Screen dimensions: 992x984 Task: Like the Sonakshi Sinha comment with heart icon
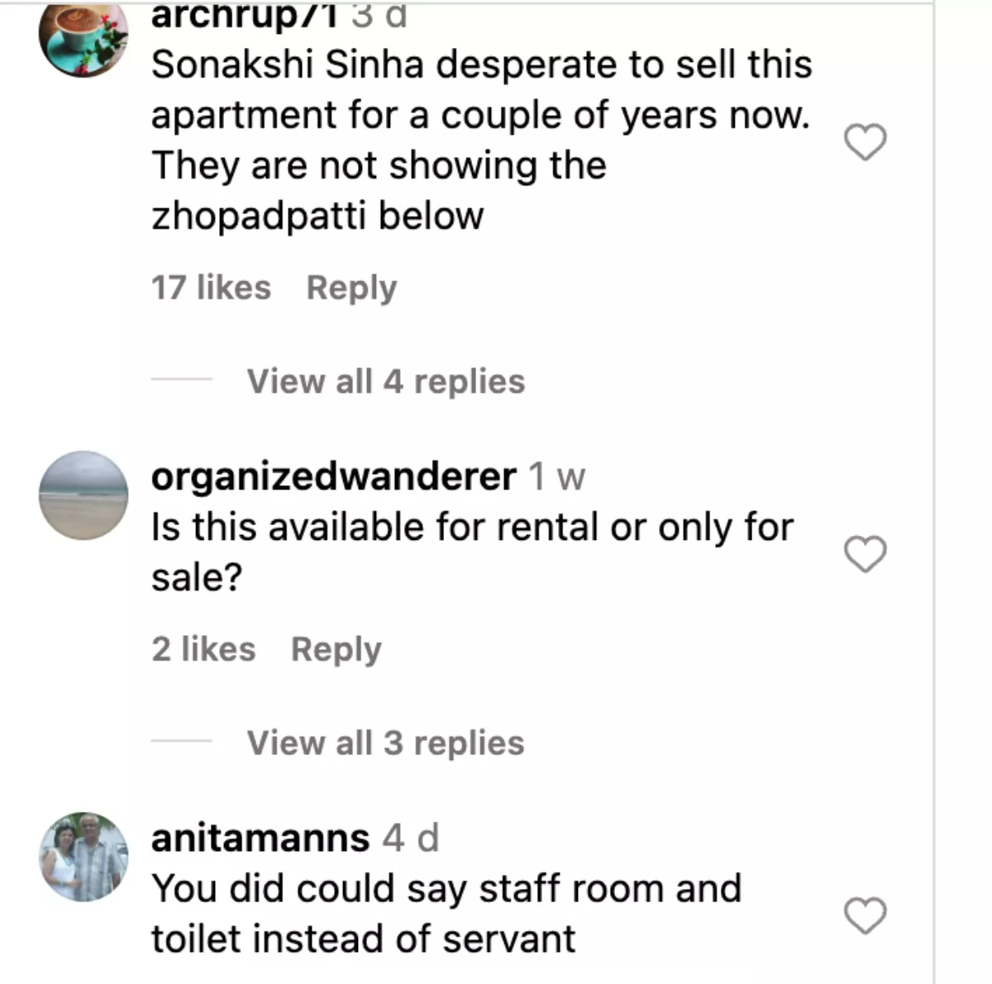[865, 142]
